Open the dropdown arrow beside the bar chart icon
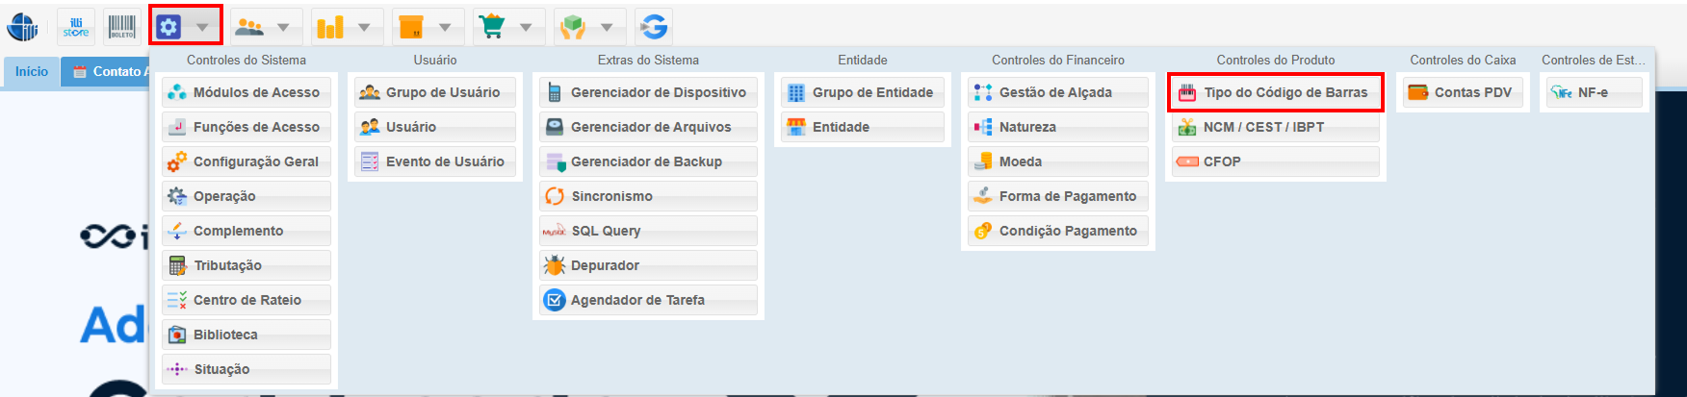The height and width of the screenshot is (397, 1687). 364,27
